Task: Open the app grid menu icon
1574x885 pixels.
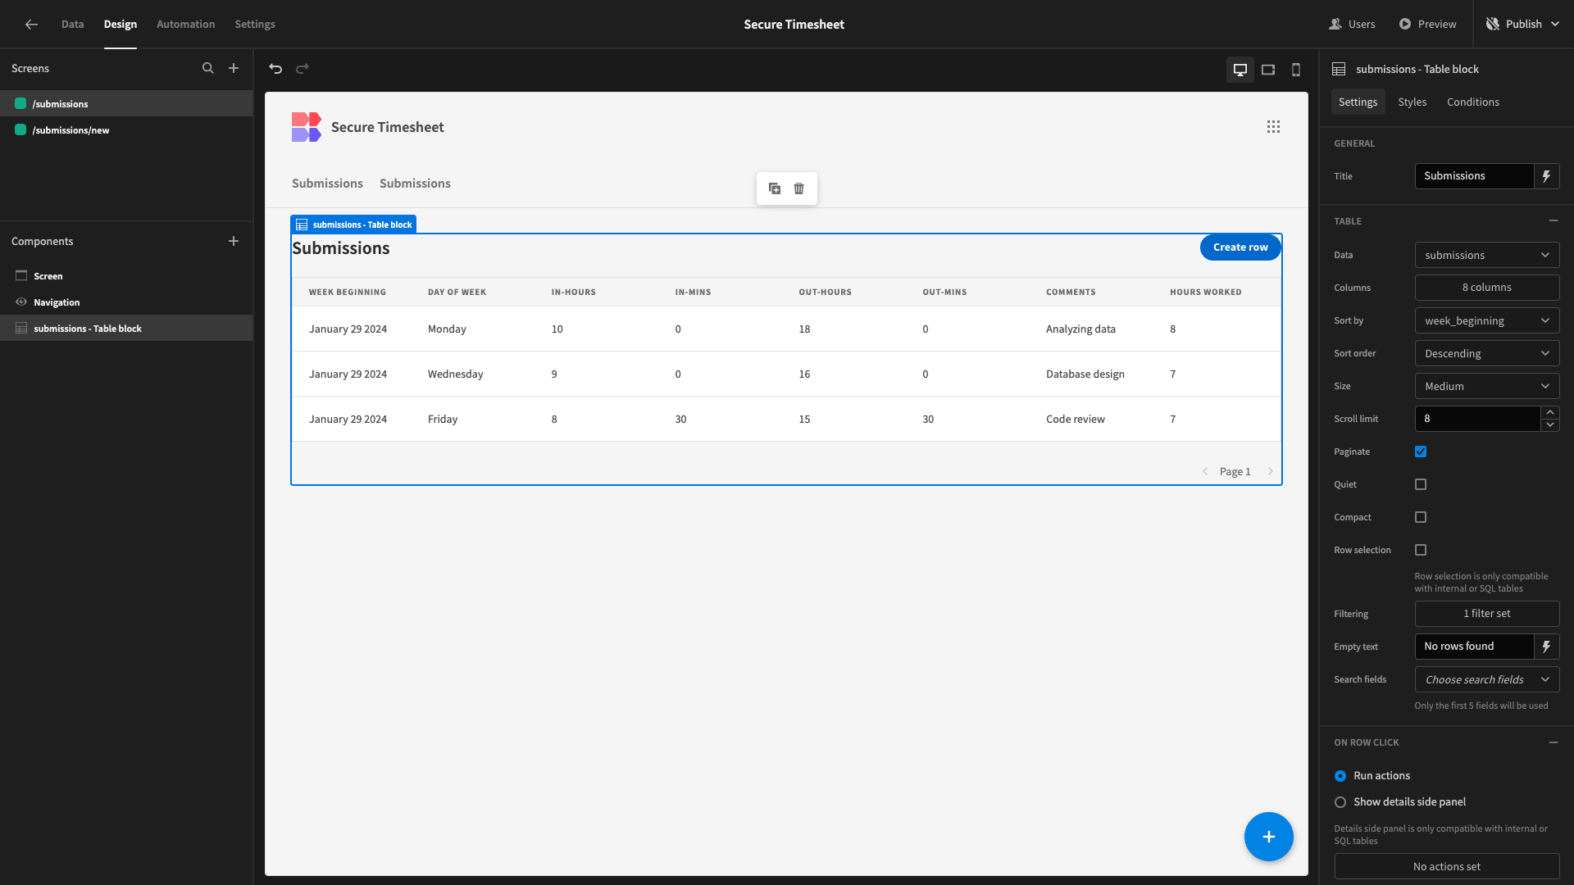Action: coord(1273,127)
